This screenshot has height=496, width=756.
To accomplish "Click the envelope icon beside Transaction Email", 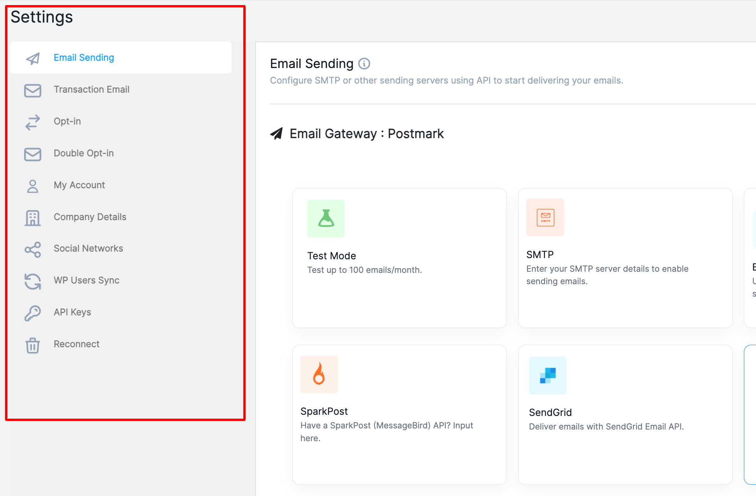I will point(33,90).
